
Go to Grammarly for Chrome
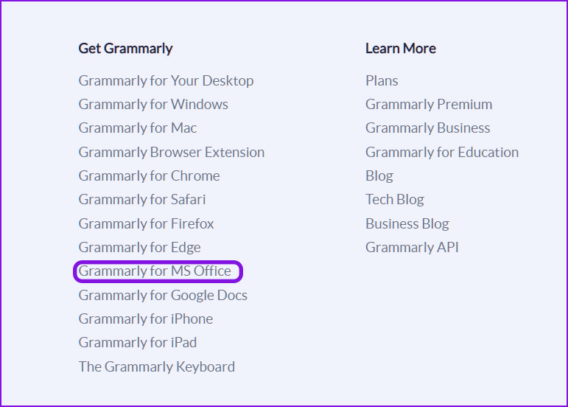pos(150,176)
